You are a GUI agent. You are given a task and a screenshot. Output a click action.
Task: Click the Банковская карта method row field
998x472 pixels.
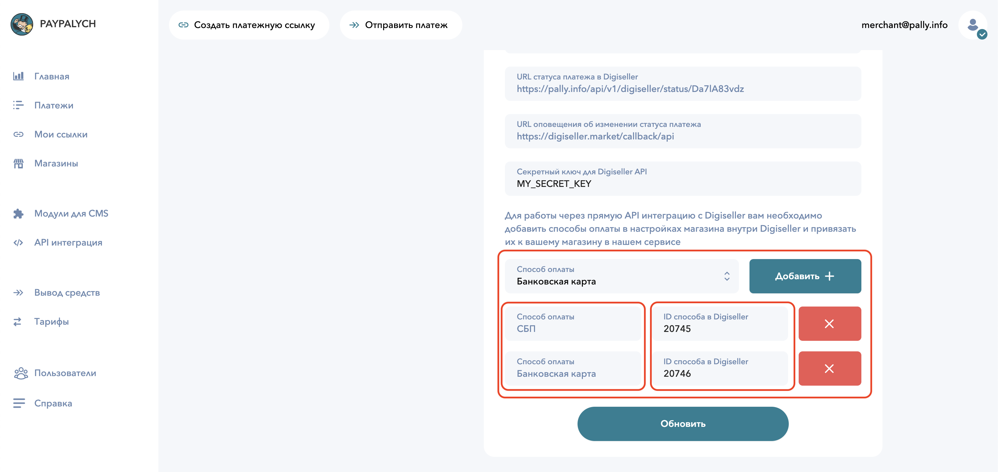[573, 369]
